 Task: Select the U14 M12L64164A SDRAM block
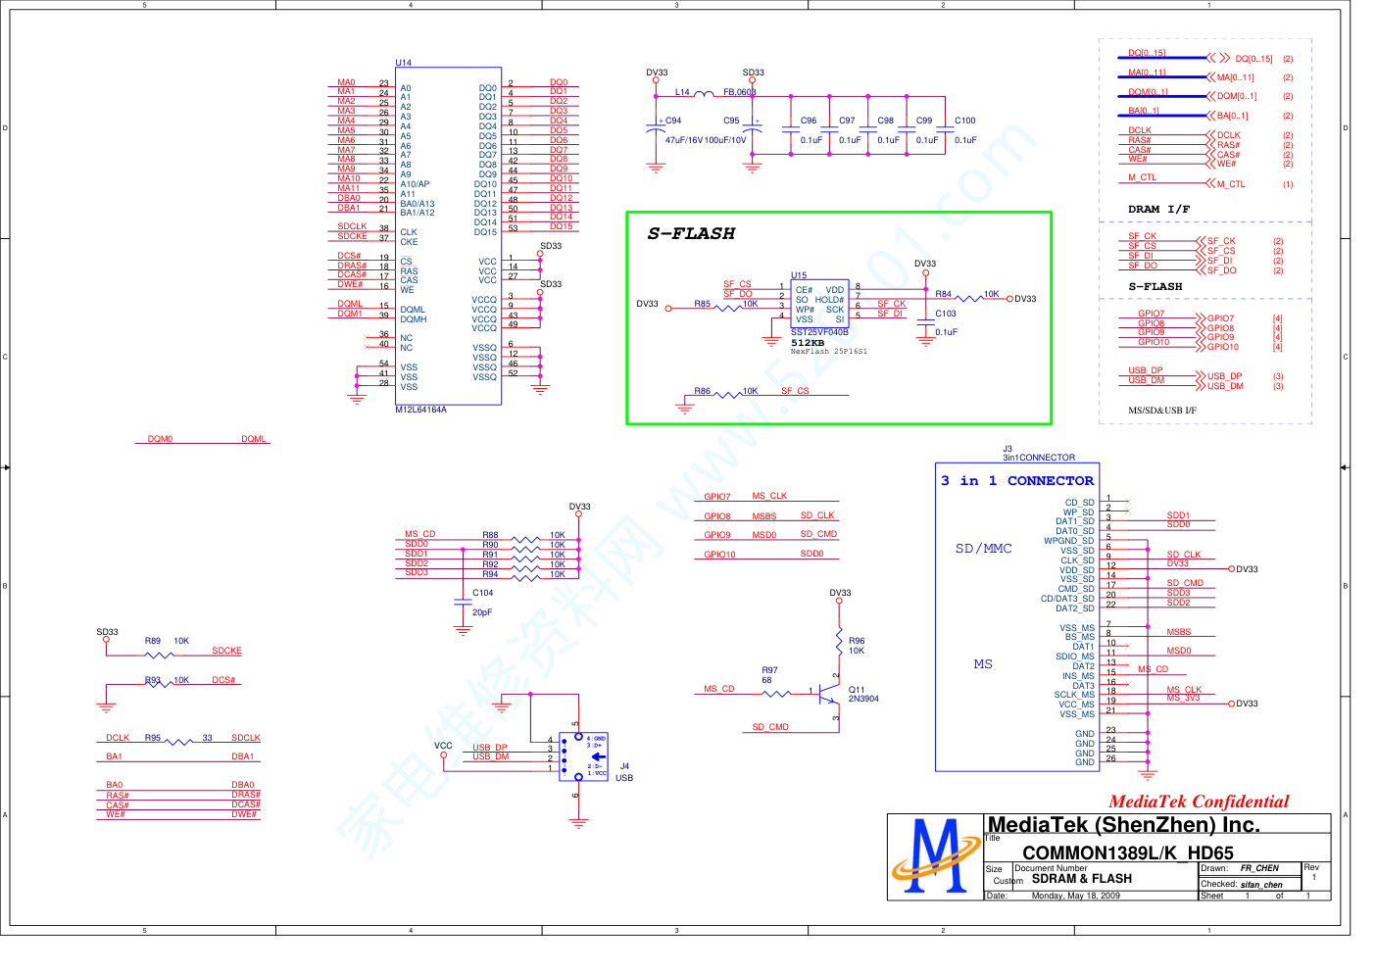click(x=448, y=235)
